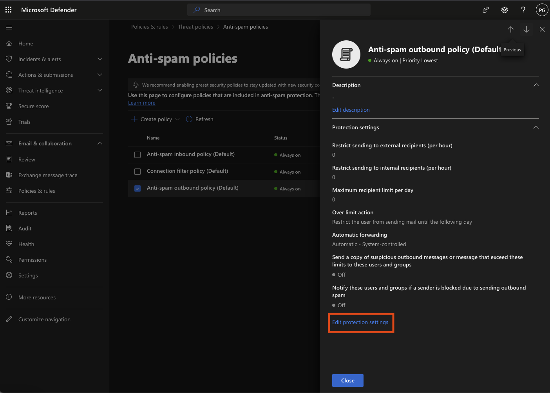Screen dimensions: 550x393
Task: Click the Home icon in sidebar
Action: [9, 43]
